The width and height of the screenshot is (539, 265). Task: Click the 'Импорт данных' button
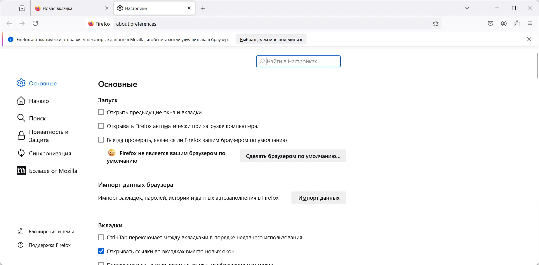[x=319, y=198]
